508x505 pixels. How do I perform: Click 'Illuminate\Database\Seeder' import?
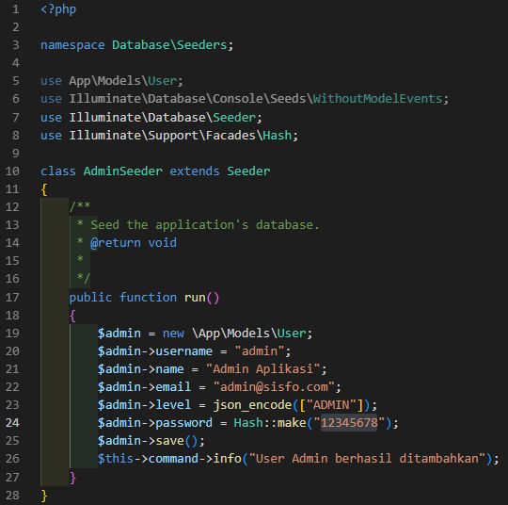pos(163,117)
